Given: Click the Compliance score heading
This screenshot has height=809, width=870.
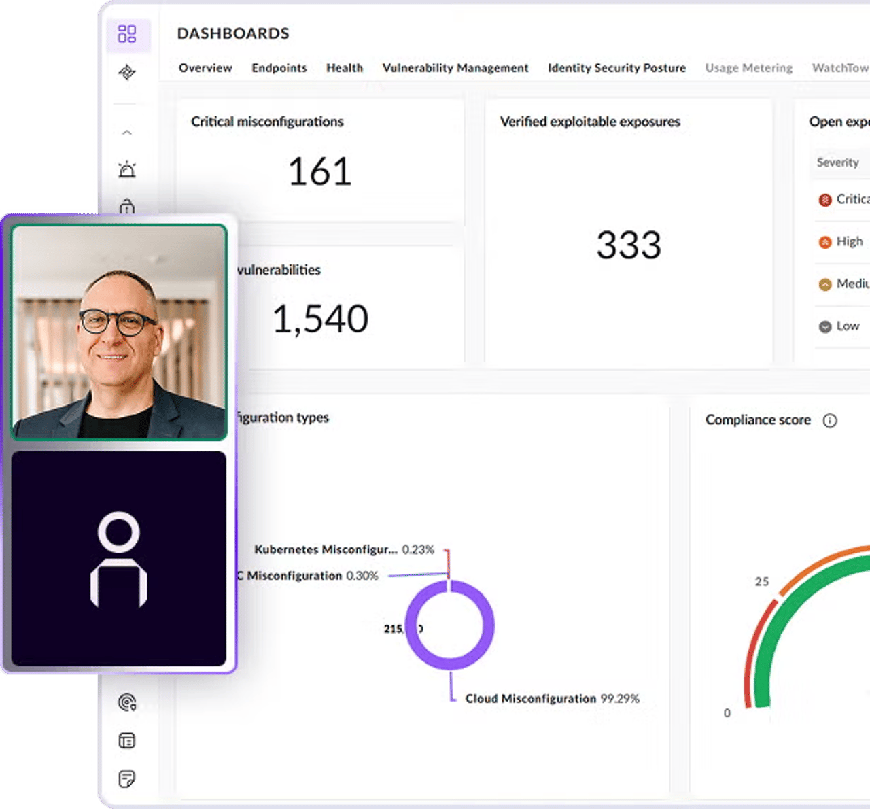Looking at the screenshot, I should [758, 420].
